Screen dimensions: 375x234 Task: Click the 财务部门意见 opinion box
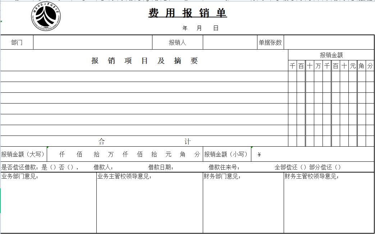pyautogui.click(x=243, y=203)
